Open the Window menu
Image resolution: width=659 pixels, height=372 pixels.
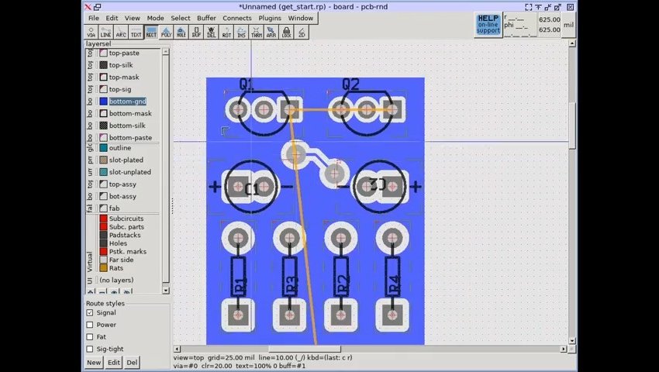301,18
